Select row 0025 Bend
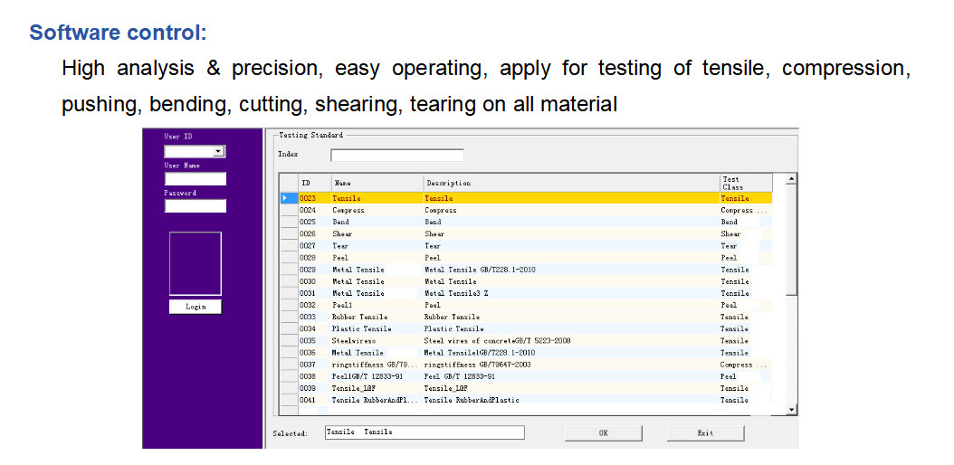The width and height of the screenshot is (954, 465). (x=526, y=222)
